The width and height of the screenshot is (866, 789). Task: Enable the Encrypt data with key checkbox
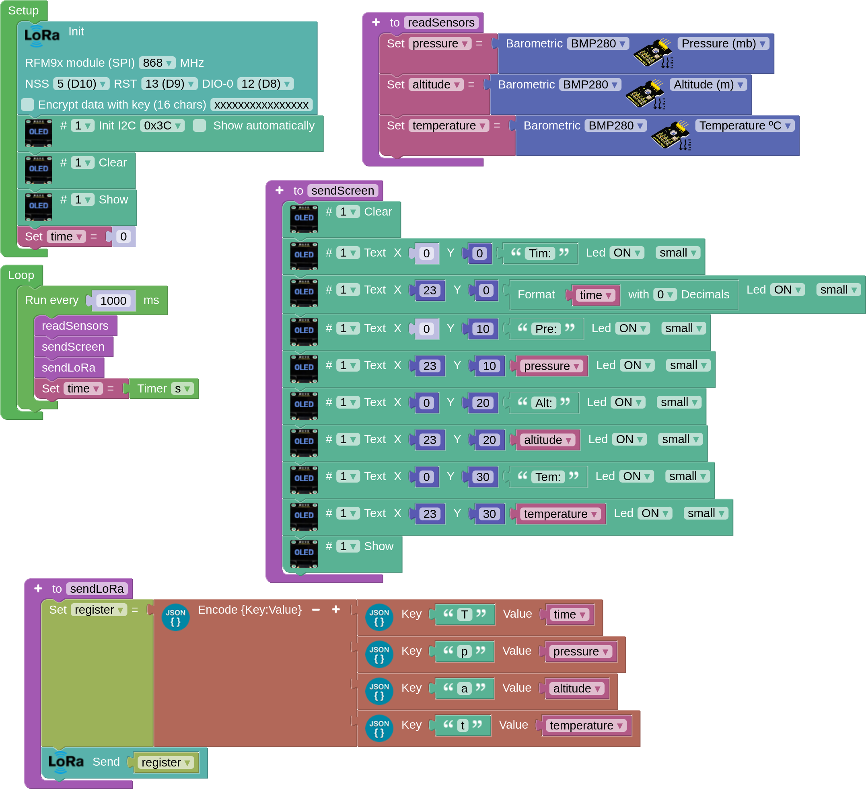tap(27, 105)
